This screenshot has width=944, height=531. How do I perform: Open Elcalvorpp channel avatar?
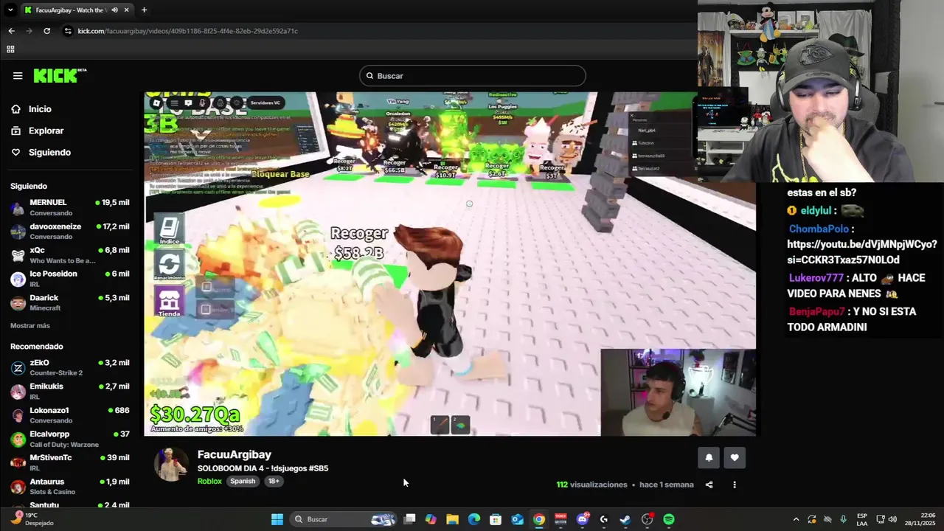pos(18,439)
